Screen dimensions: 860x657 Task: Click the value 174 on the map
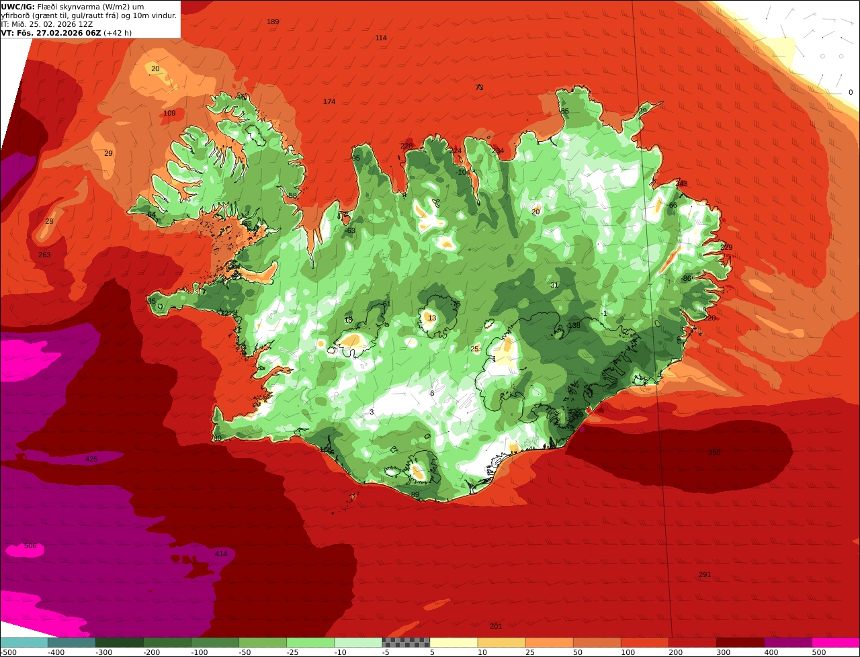click(x=329, y=102)
